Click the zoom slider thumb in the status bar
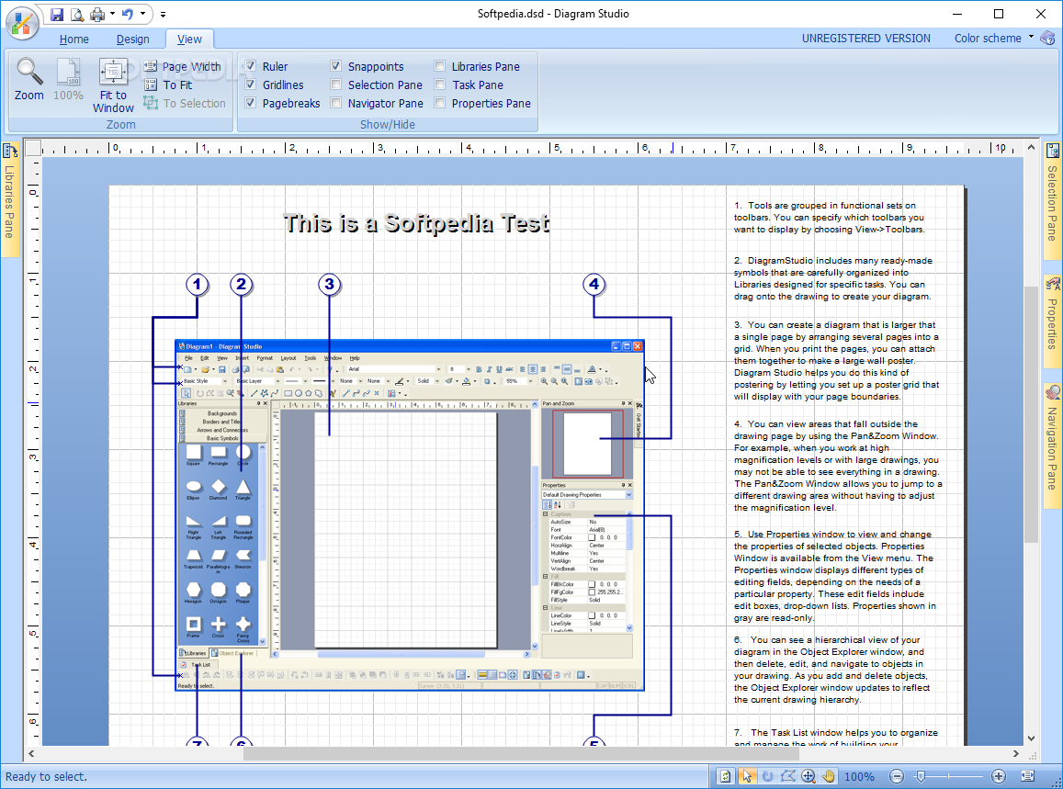Viewport: 1063px width, 789px height. pos(921,776)
